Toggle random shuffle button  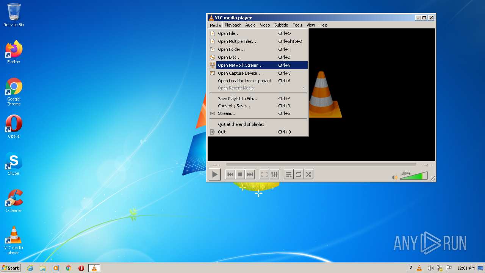308,174
